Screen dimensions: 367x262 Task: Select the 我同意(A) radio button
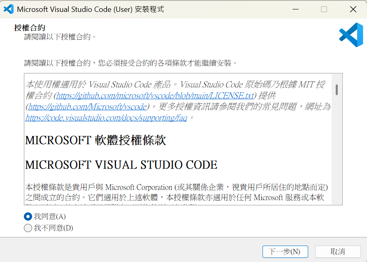point(28,216)
